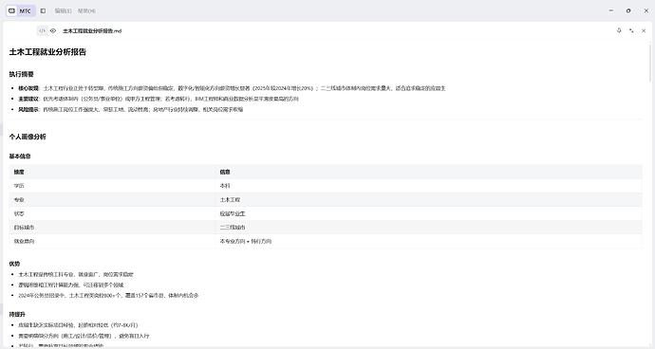Close the markdown preview panel
The width and height of the screenshot is (655, 349).
pos(644,30)
